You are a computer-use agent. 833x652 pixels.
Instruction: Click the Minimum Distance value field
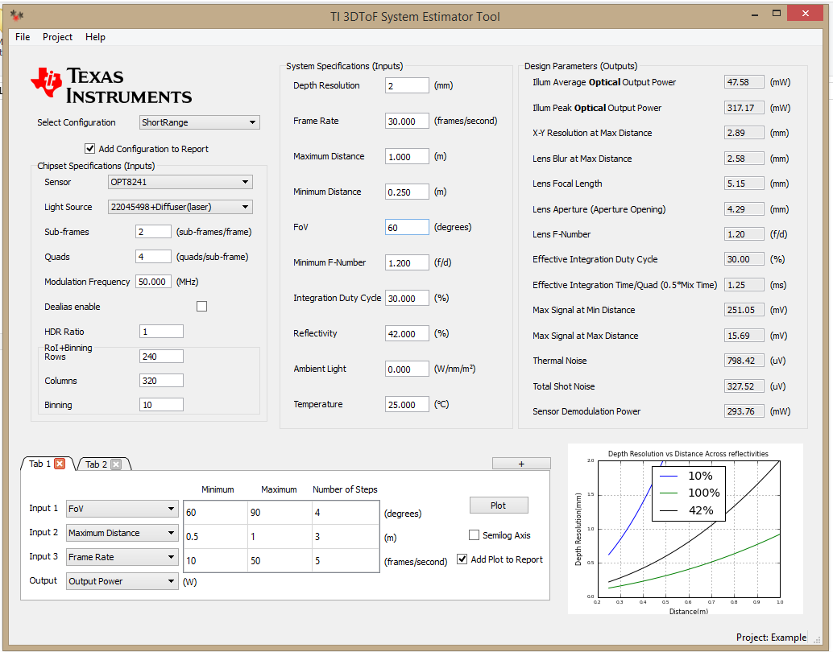[x=407, y=192]
